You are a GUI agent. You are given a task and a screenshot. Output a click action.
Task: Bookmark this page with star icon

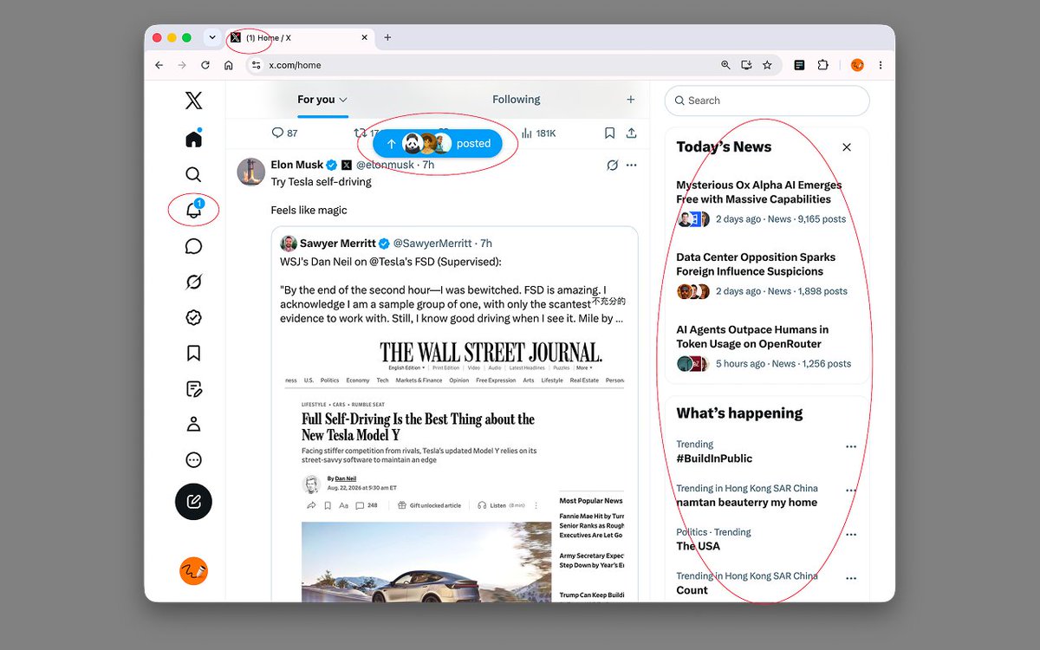(767, 65)
